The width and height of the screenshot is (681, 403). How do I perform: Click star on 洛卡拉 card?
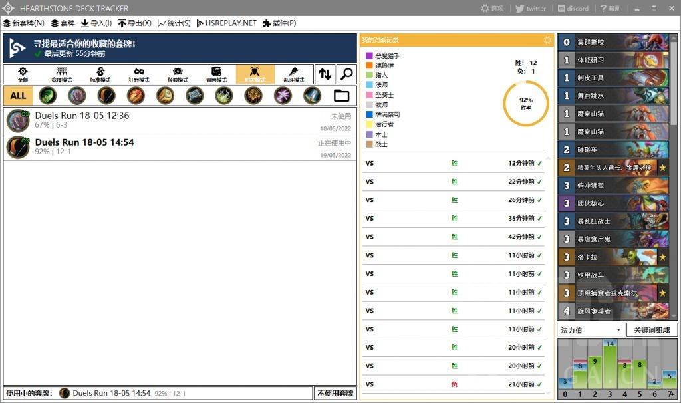pos(663,257)
